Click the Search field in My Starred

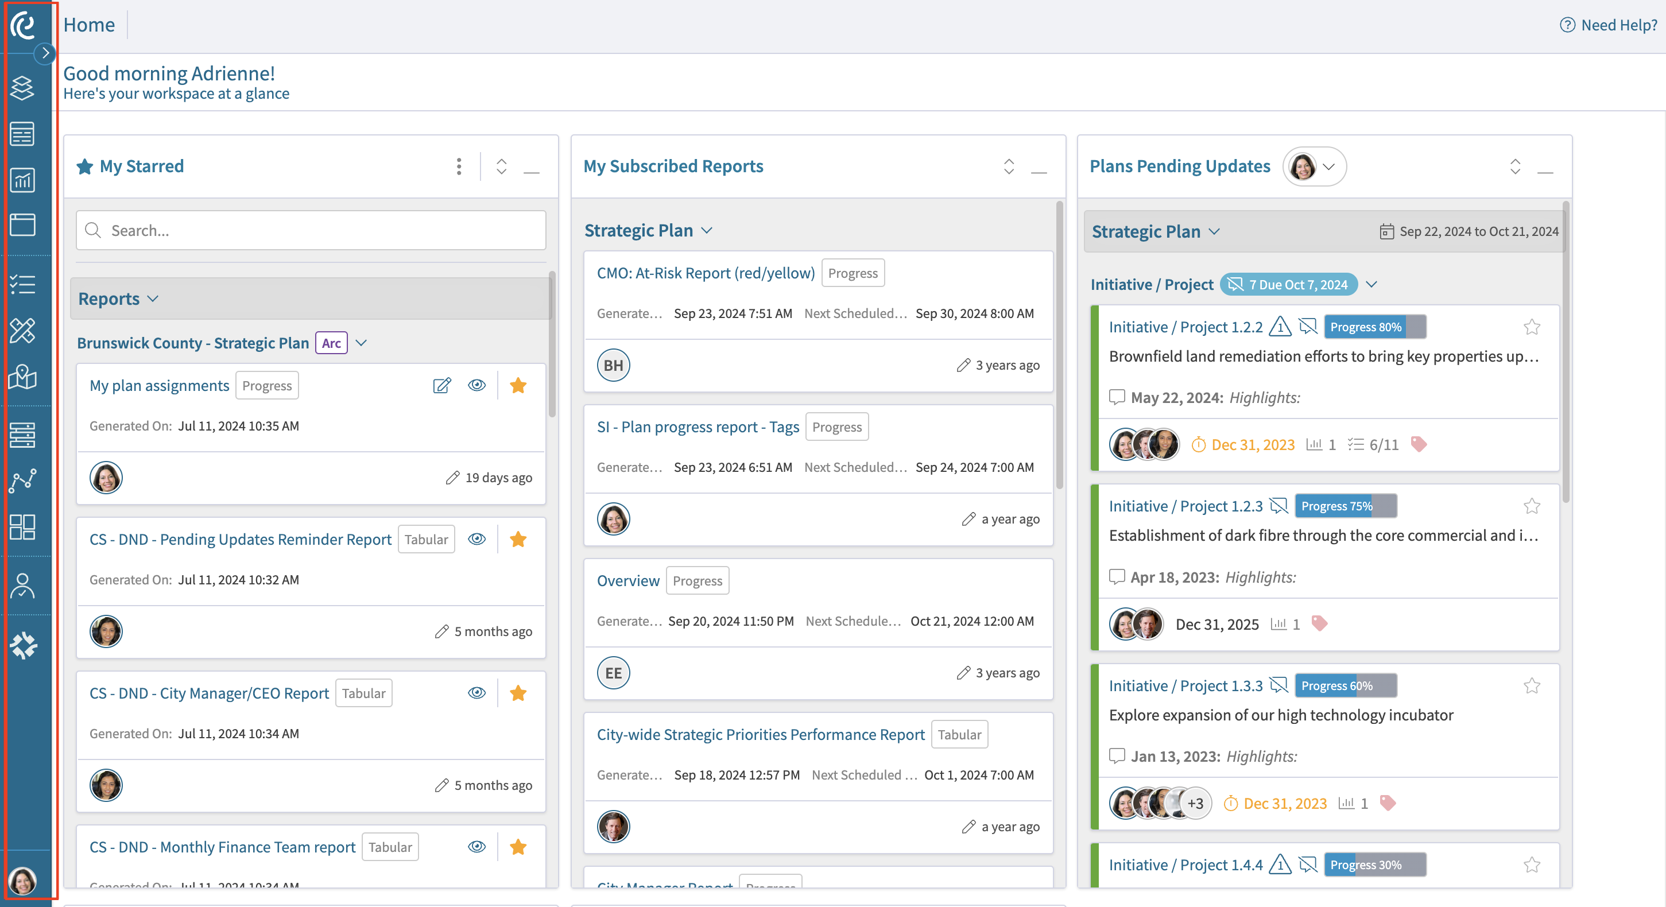(x=311, y=231)
